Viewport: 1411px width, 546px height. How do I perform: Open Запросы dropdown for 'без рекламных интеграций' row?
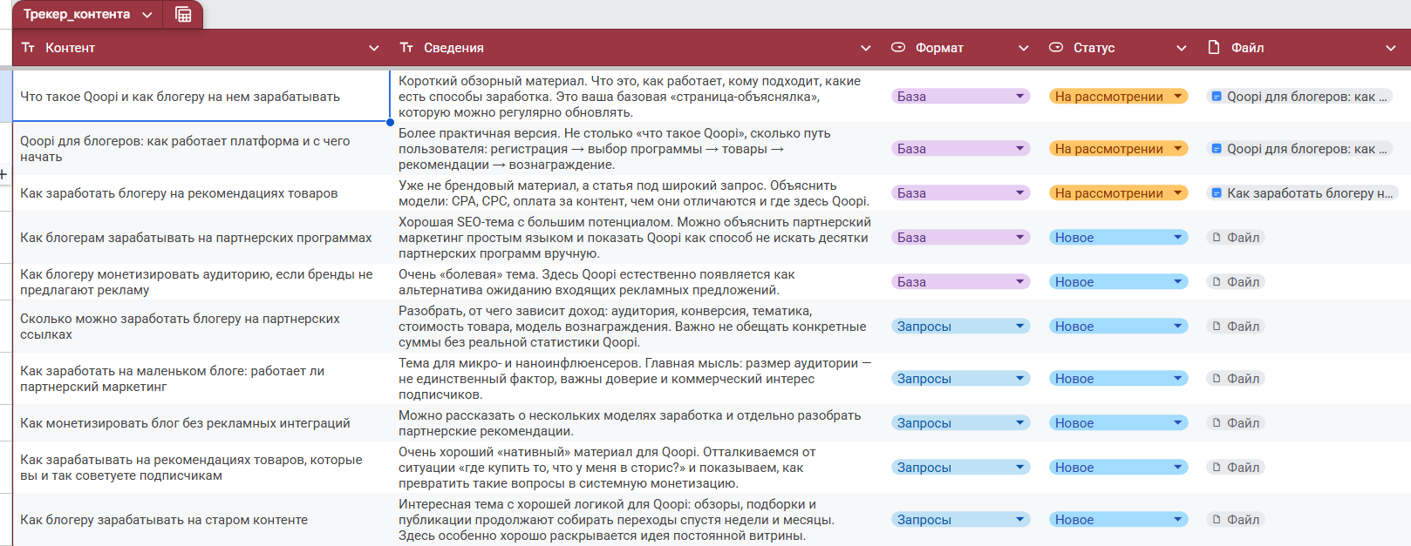(x=960, y=423)
